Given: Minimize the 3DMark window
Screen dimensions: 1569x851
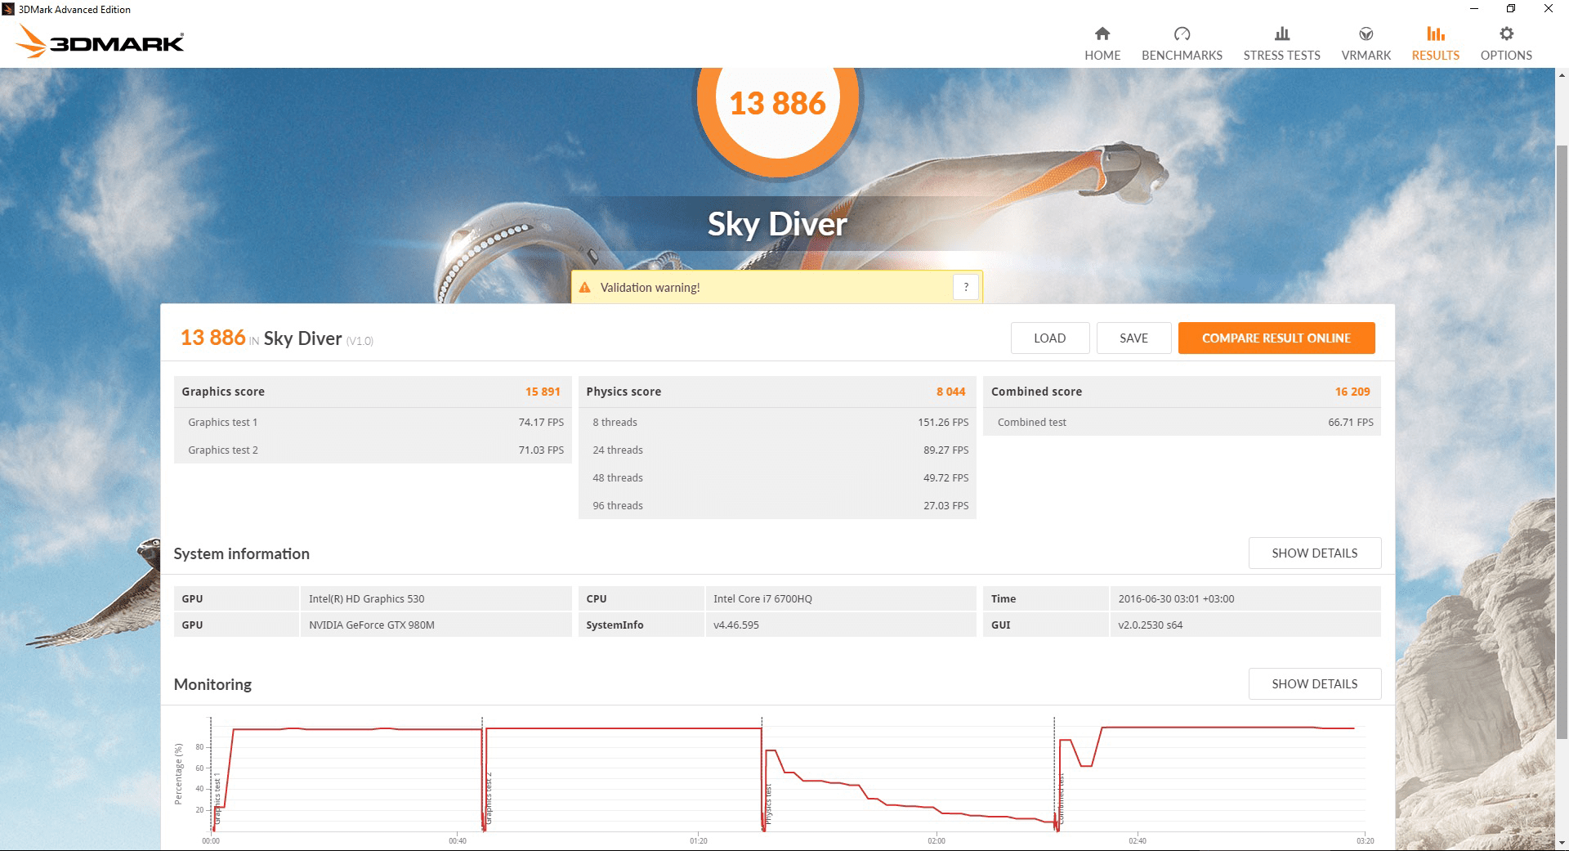Looking at the screenshot, I should click(x=1474, y=9).
